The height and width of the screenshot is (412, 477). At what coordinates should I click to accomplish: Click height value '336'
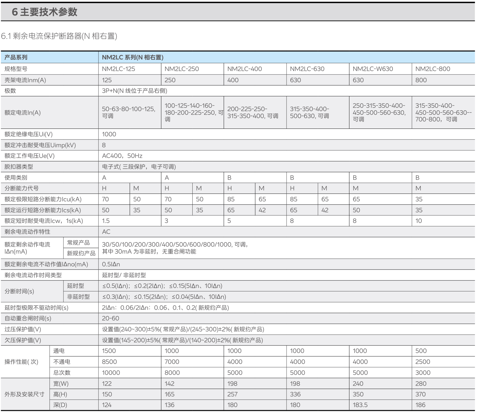(295, 394)
